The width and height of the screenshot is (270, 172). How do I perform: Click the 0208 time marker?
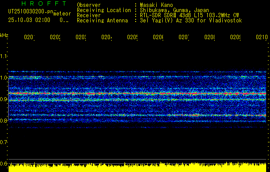click(x=209, y=37)
